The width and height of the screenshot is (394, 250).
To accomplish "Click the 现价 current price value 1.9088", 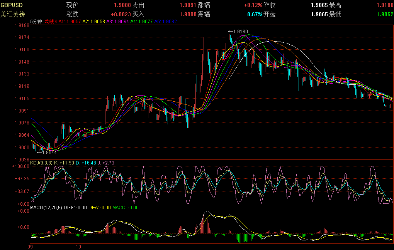I will tap(122, 5).
